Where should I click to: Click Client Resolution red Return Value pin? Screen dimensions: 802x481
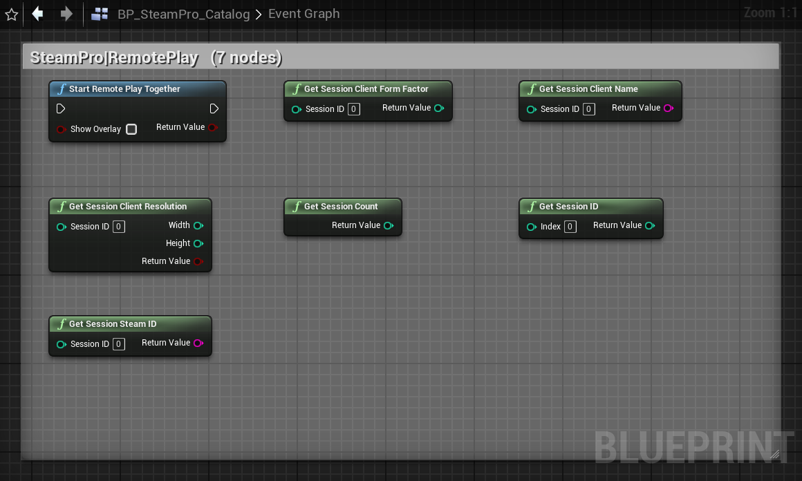point(198,261)
